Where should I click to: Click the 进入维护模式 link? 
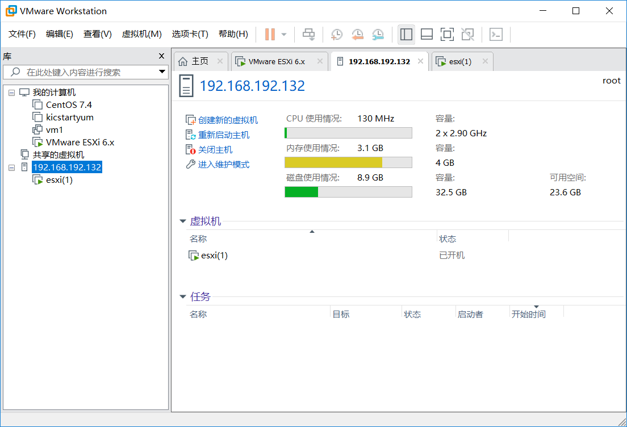click(224, 164)
